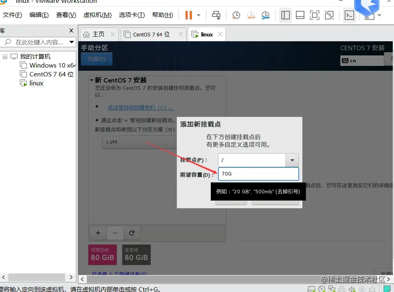Remove mount point with the minus button
Viewport: 394px width, 292px height.
point(115,233)
